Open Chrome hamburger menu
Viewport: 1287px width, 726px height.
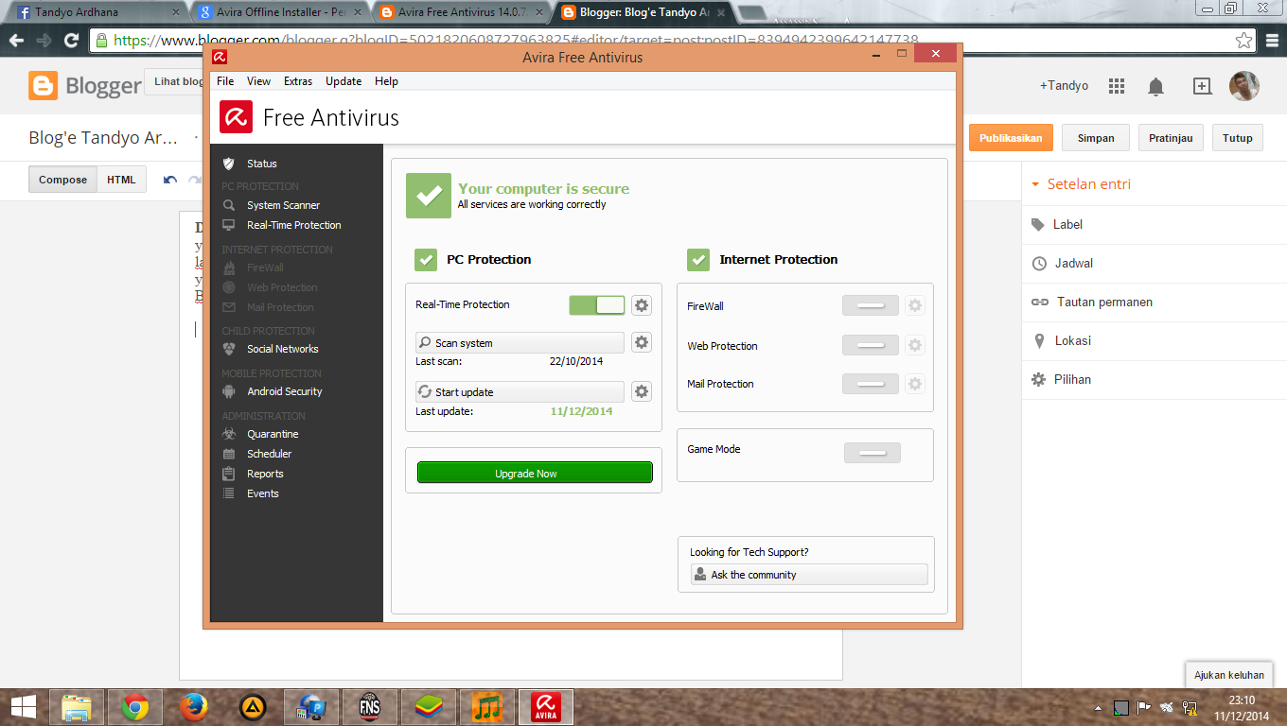[1272, 41]
